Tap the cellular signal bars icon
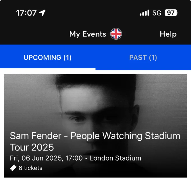This screenshot has height=191, width=191. click(144, 13)
